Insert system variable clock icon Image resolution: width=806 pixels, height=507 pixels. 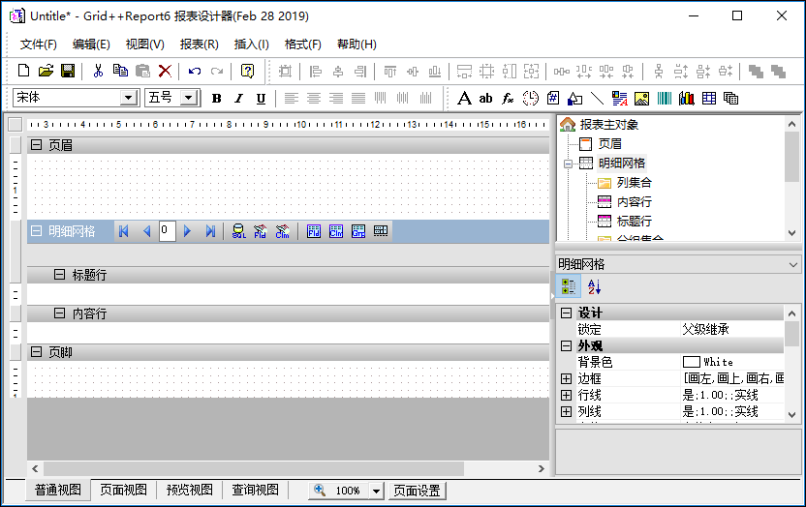coord(531,98)
